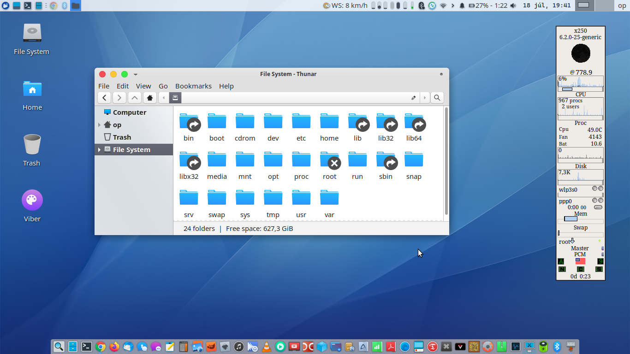630x354 pixels.
Task: Open the notification bell icon
Action: point(462,6)
